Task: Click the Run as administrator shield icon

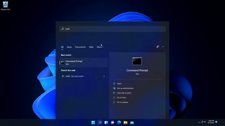Action: click(114, 88)
